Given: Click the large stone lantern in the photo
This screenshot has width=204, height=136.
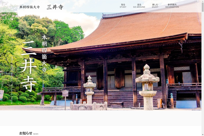Looking at the screenshot, I should [x=147, y=87].
